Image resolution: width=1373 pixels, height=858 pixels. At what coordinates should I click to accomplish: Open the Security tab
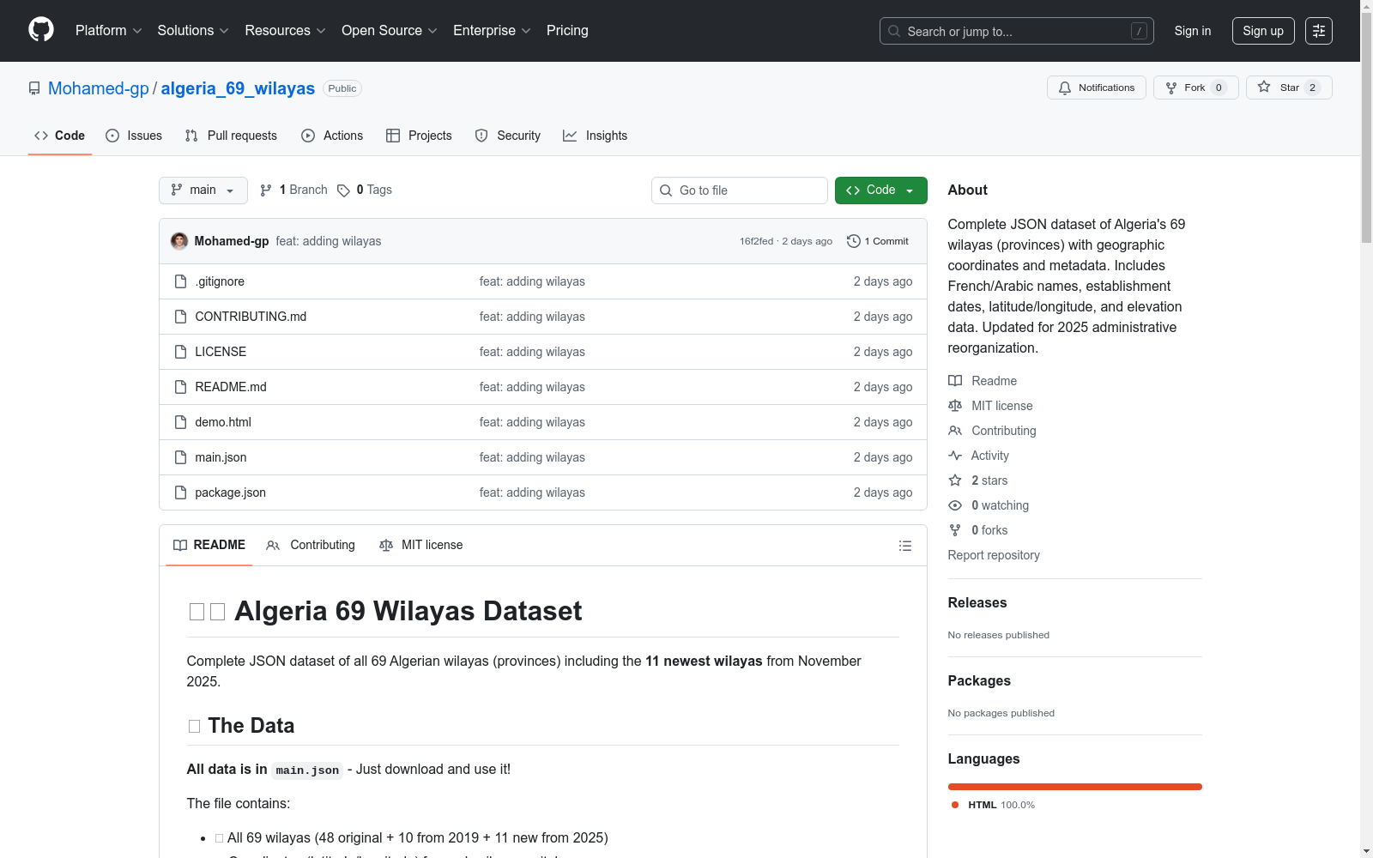click(x=508, y=136)
